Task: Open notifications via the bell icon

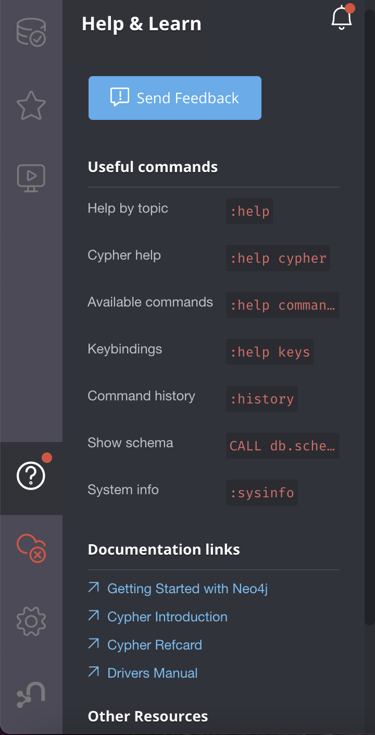Action: point(342,18)
